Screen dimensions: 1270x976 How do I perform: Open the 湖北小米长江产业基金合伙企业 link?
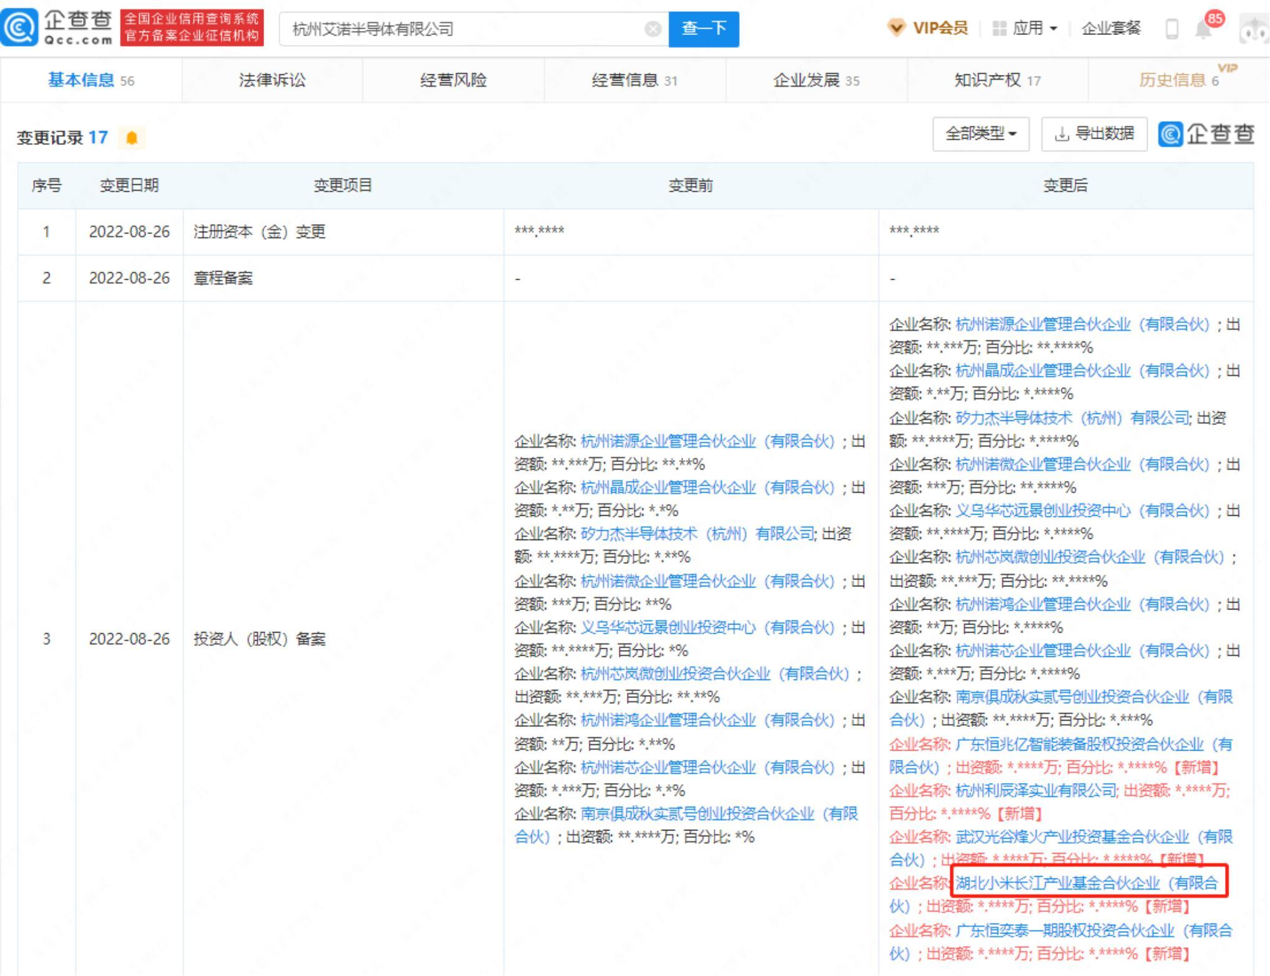(x=1057, y=883)
